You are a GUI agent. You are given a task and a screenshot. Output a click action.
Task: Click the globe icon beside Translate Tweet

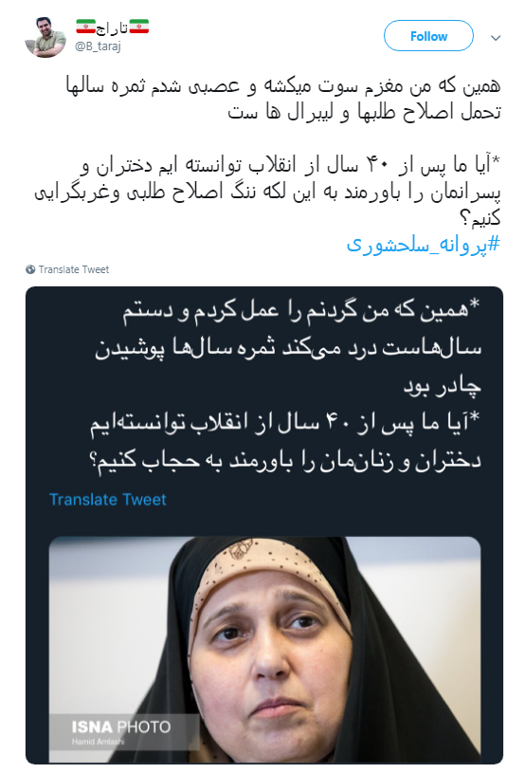coord(30,269)
